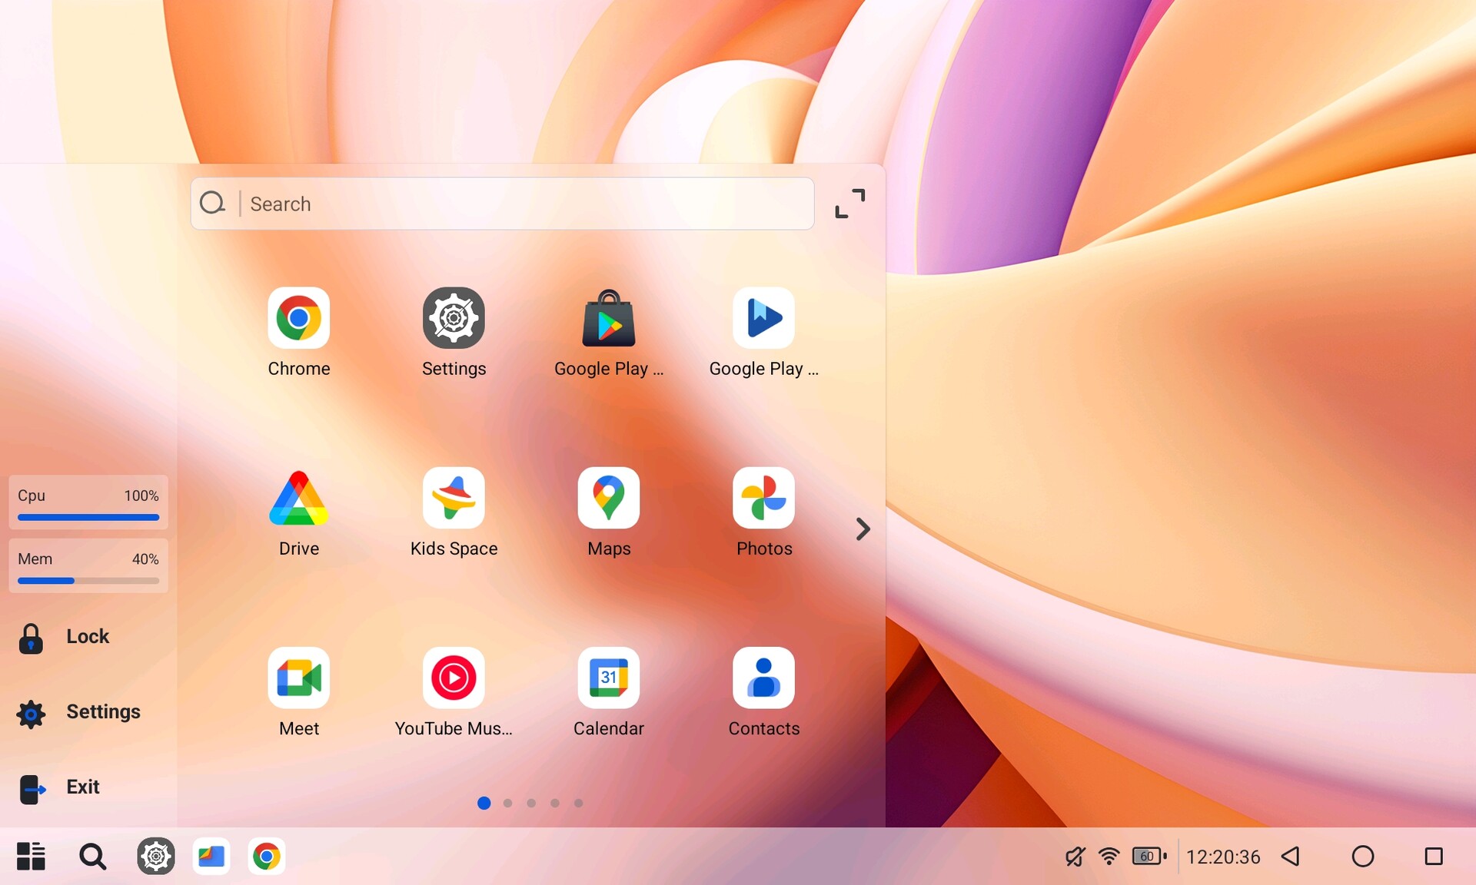Go to next app page arrow

863,529
